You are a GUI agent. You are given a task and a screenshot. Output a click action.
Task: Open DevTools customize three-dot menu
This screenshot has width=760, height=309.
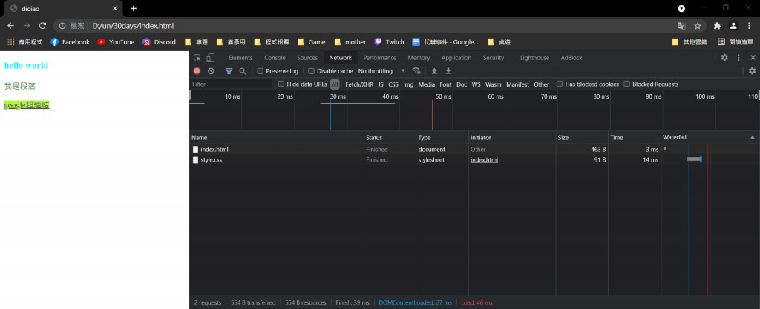[x=738, y=58]
